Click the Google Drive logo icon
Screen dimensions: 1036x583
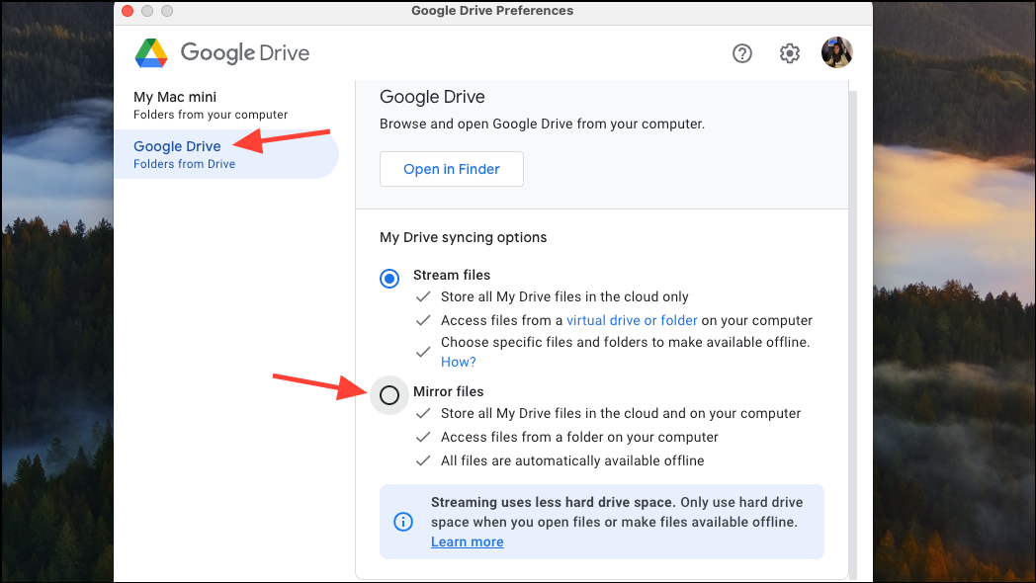click(x=151, y=52)
